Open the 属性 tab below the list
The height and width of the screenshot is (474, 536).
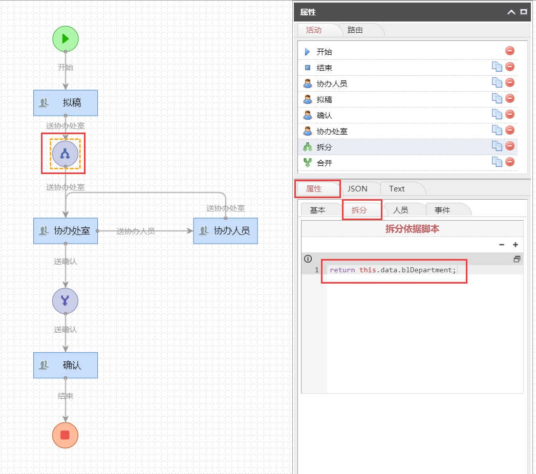click(x=314, y=189)
